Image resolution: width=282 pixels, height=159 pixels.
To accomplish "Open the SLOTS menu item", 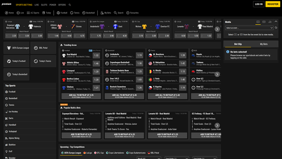I will tap(44, 5).
